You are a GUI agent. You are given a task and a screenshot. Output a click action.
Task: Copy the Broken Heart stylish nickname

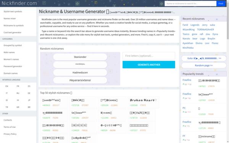pos(143,100)
